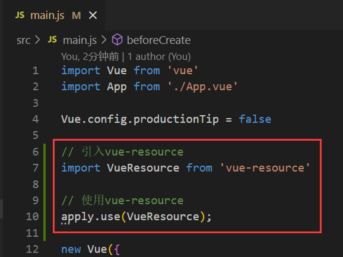Click the JS icon in the breadcrumb
The height and width of the screenshot is (257, 343).
[52, 40]
